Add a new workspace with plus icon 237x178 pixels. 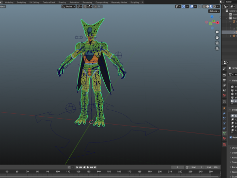coord(143,2)
